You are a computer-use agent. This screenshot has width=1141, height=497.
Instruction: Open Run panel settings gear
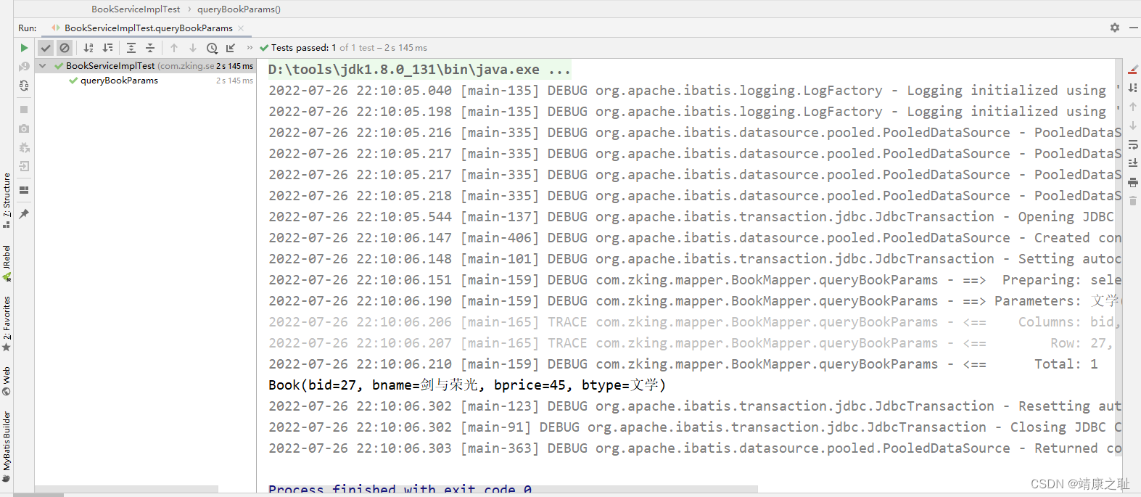[x=1115, y=28]
